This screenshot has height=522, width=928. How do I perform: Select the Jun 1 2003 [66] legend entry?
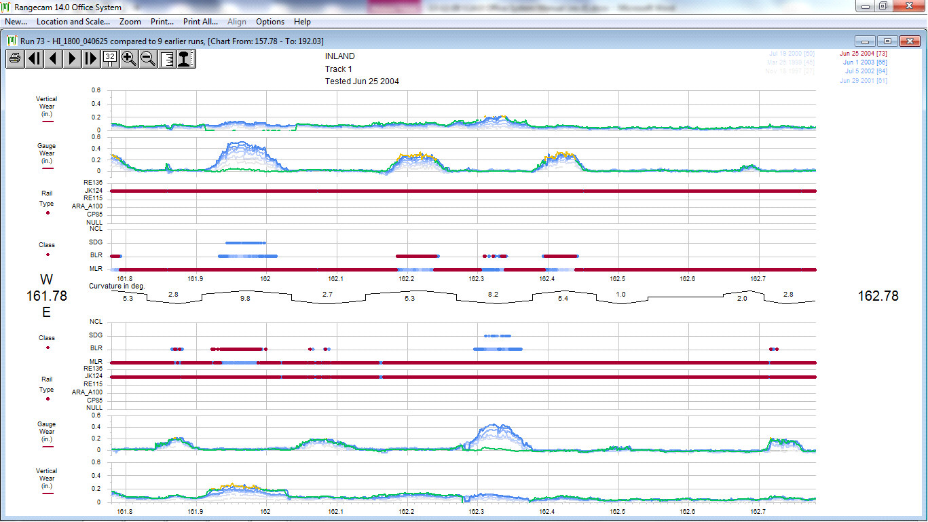tap(864, 62)
